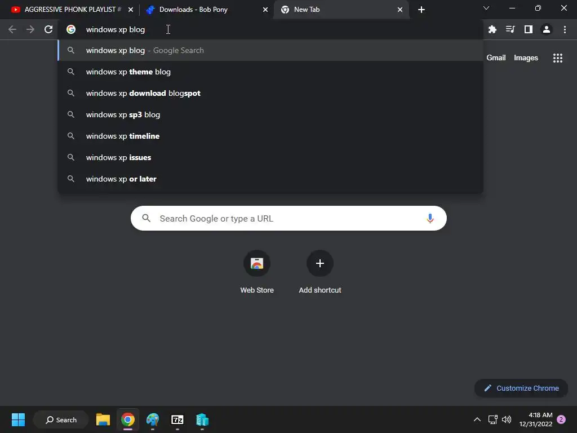This screenshot has height=433, width=577.
Task: Click the Chrome taskbar icon
Action: (128, 419)
